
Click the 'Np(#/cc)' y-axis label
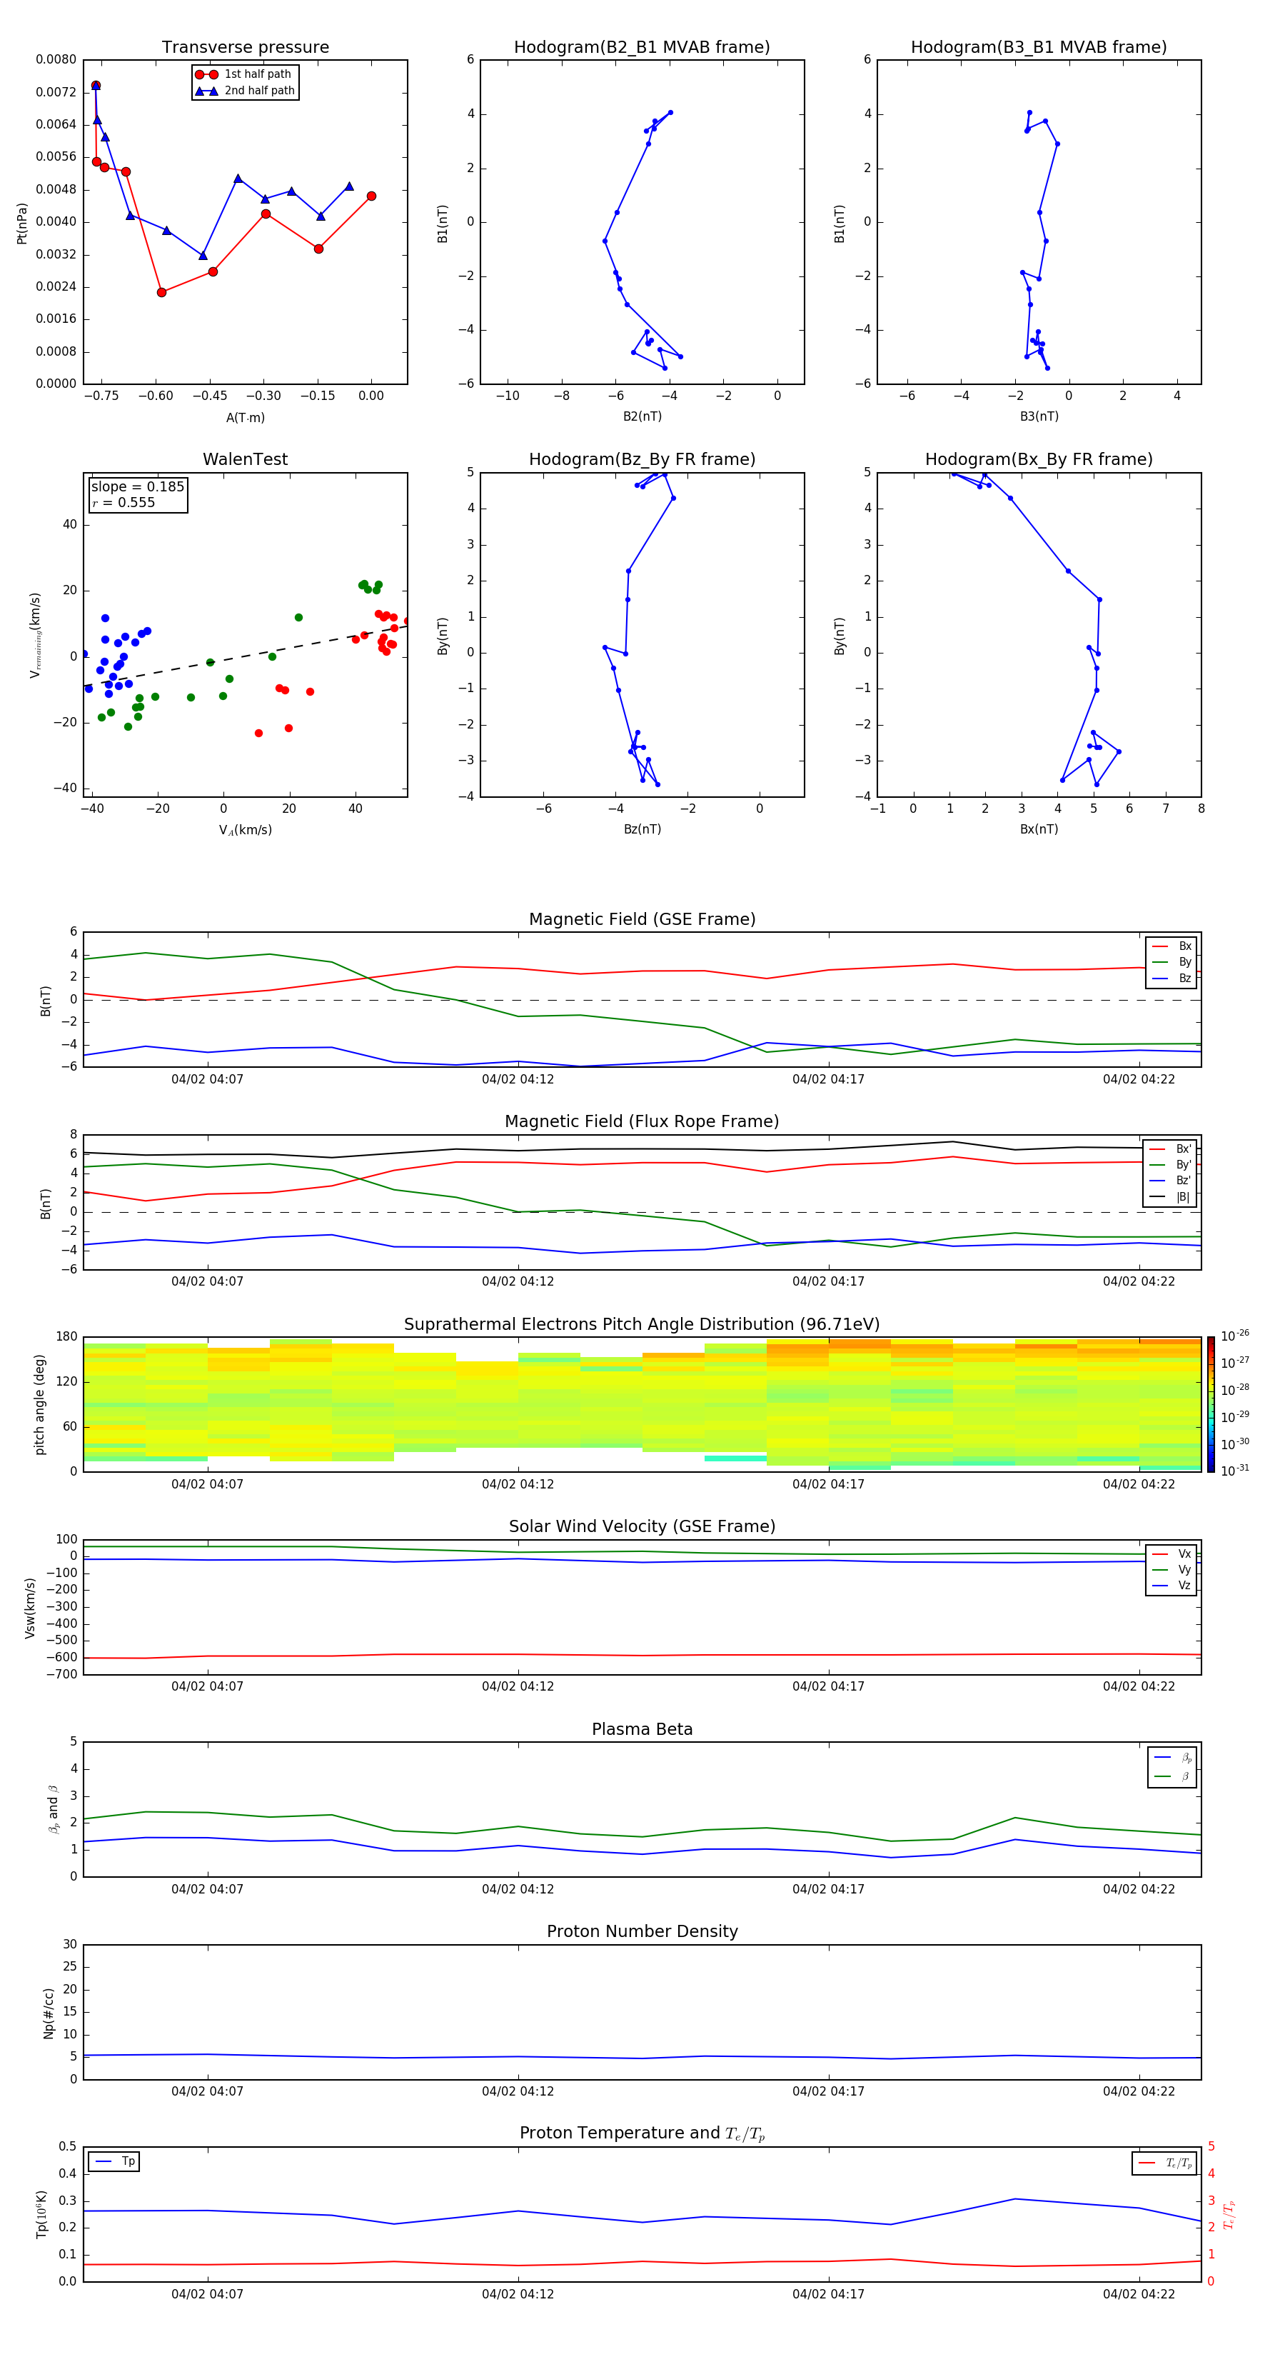click(49, 2013)
